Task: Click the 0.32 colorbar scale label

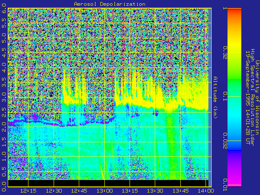Action: [225, 53]
